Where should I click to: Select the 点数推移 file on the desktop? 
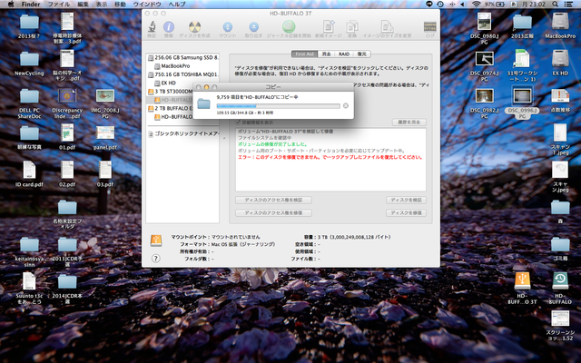pos(560,96)
